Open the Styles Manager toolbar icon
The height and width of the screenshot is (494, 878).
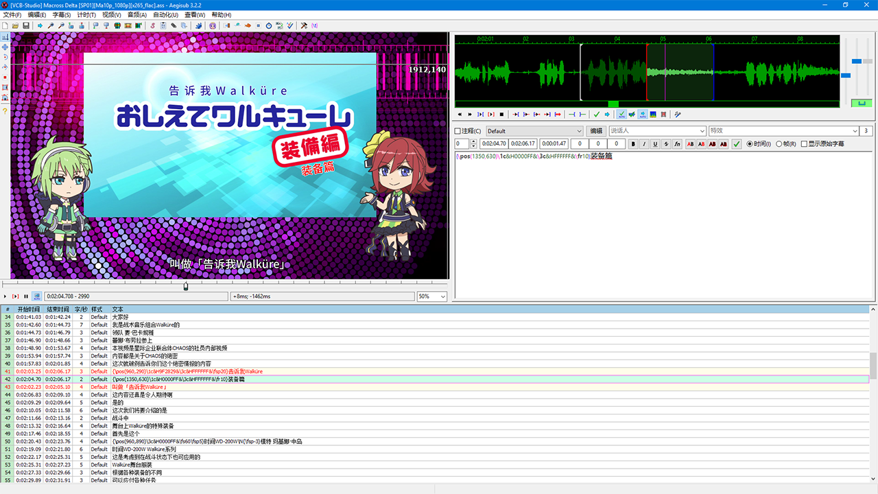(x=153, y=25)
